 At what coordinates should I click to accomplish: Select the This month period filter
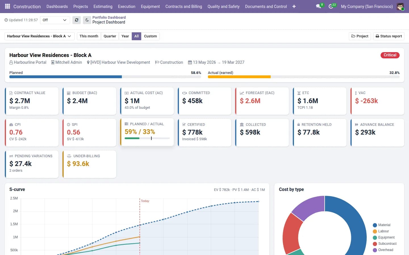[89, 36]
